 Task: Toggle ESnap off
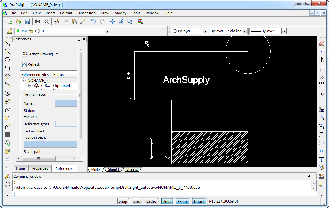(x=182, y=201)
